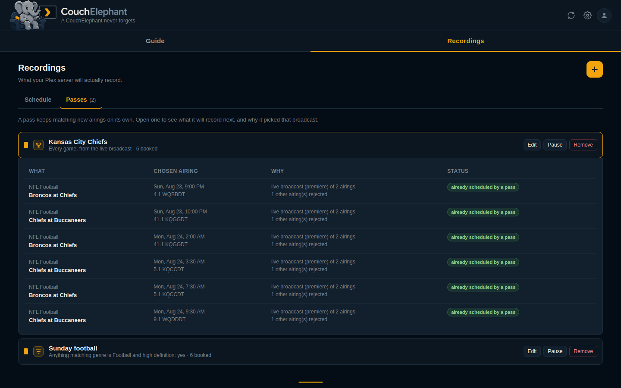Click Mon, Aug 24, 3:30 AM airing time
The image size is (621, 388).
coord(179,262)
